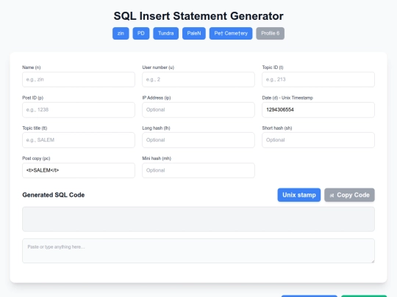Select the Short hash input

point(318,140)
